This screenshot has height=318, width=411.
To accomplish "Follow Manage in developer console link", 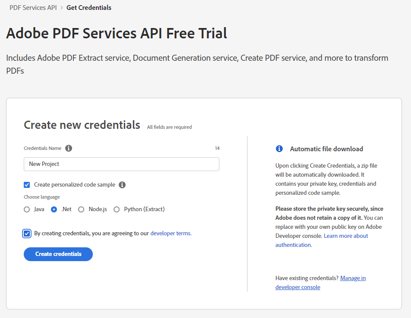I will pyautogui.click(x=321, y=282).
